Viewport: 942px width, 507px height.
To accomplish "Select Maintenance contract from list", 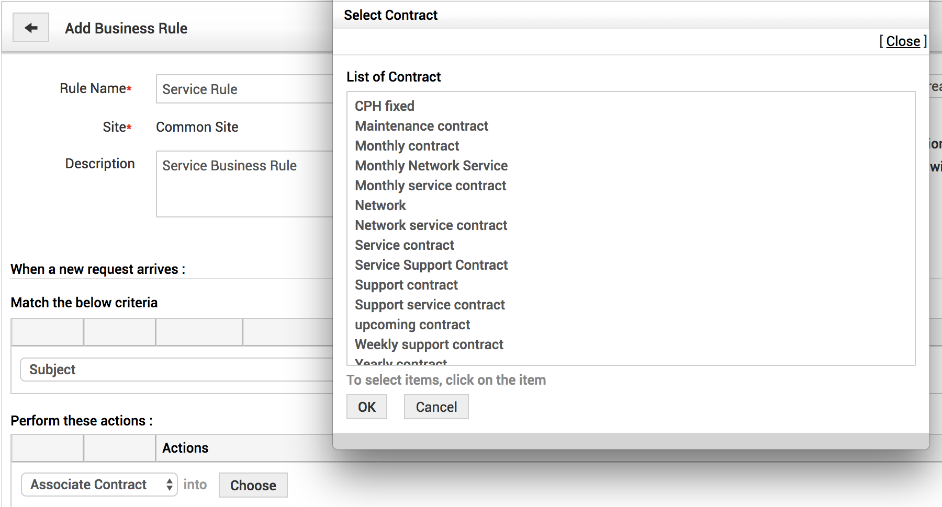I will (421, 126).
